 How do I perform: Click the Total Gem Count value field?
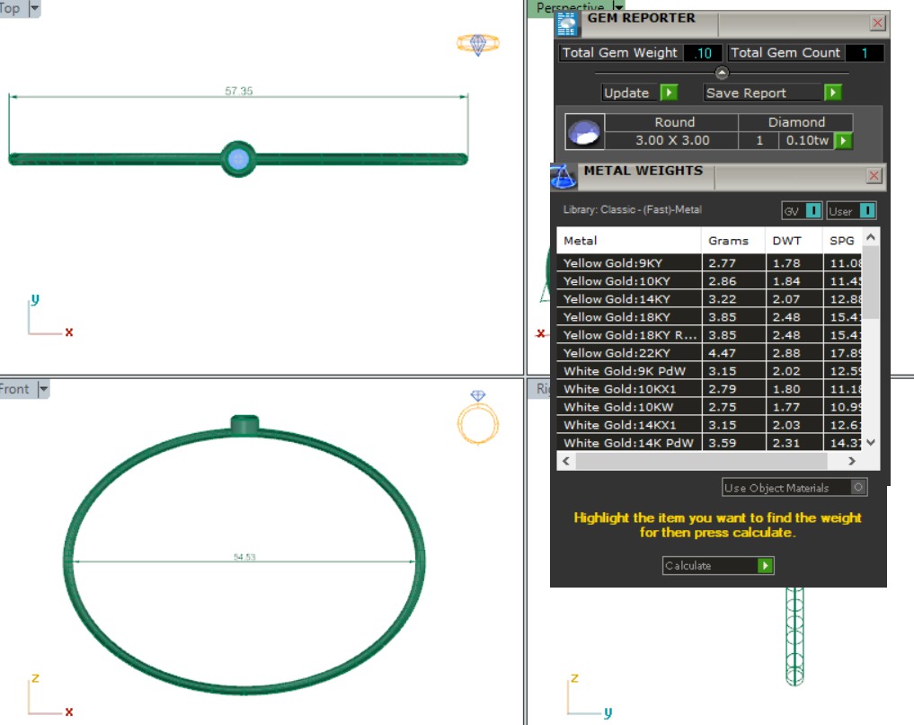pos(864,53)
